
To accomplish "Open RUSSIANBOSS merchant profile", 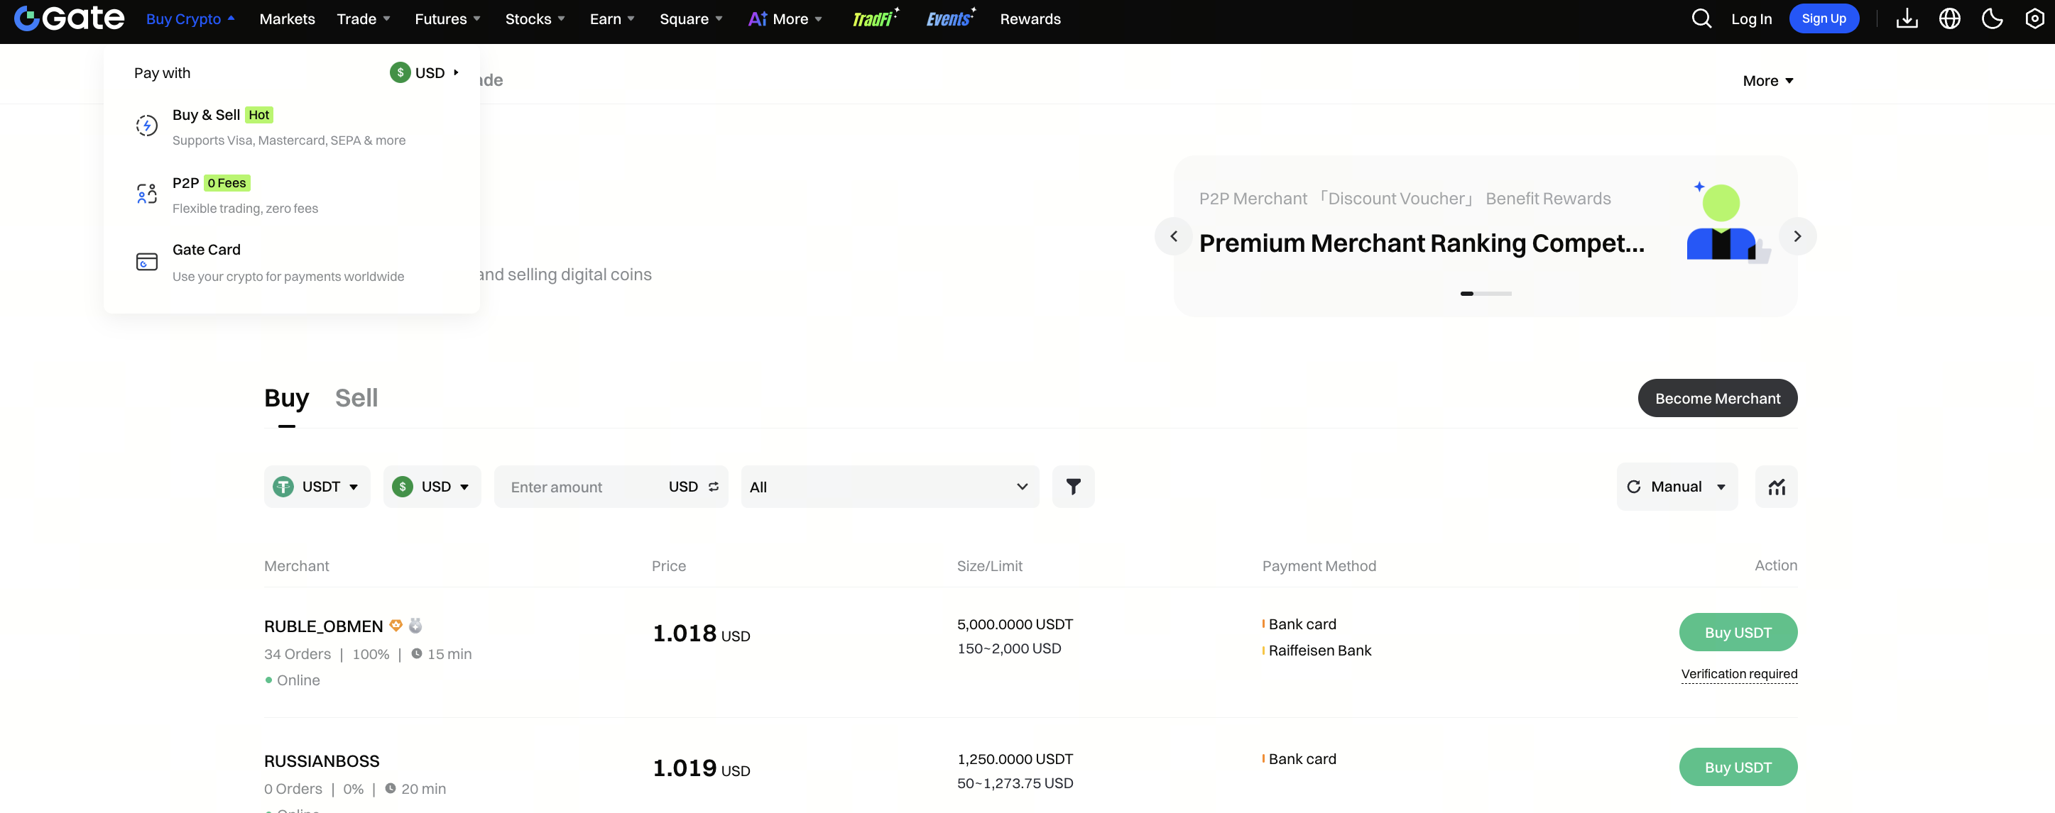I will (x=322, y=761).
